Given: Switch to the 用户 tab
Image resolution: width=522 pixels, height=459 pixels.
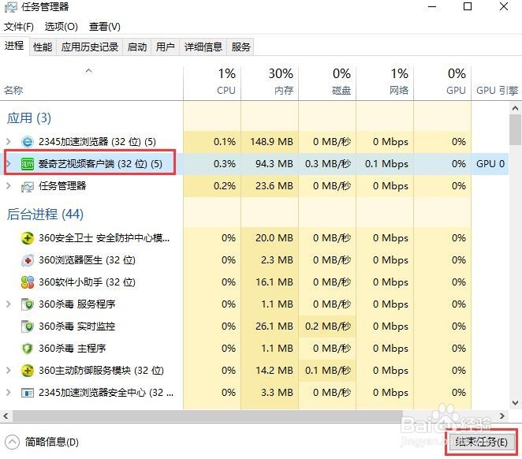Looking at the screenshot, I should tap(165, 47).
